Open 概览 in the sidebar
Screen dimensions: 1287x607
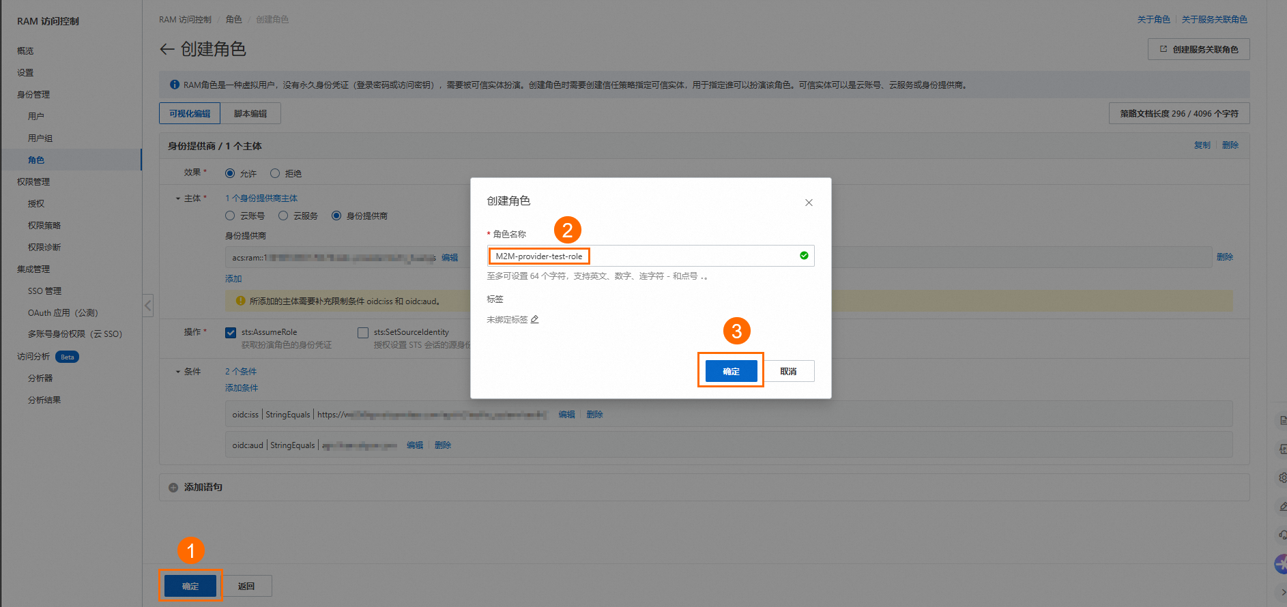click(25, 51)
